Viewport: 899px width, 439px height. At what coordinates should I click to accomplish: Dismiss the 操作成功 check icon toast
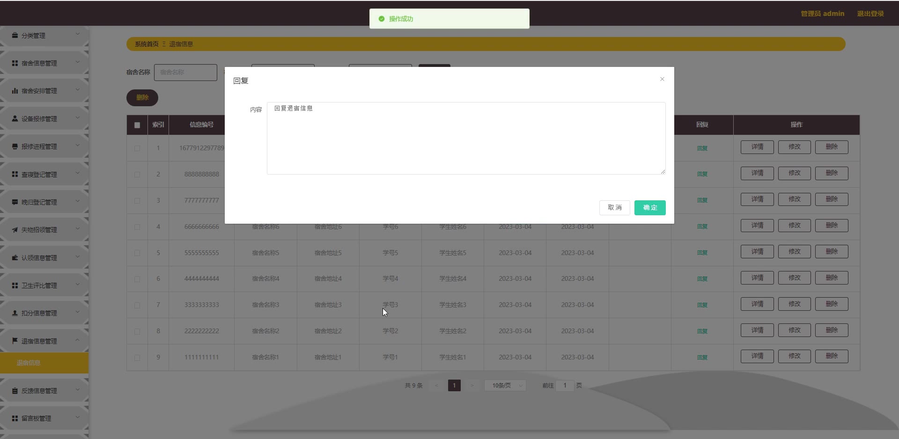coord(382,19)
